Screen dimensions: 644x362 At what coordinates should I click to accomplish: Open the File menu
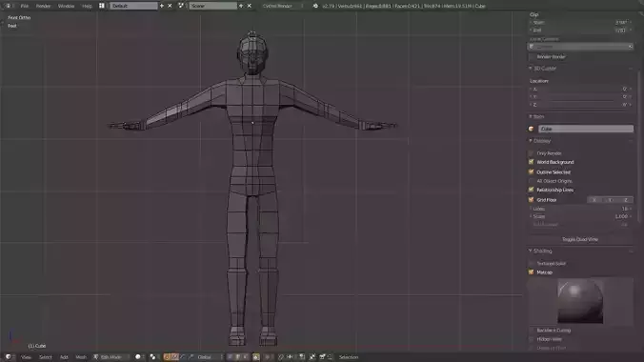25,6
